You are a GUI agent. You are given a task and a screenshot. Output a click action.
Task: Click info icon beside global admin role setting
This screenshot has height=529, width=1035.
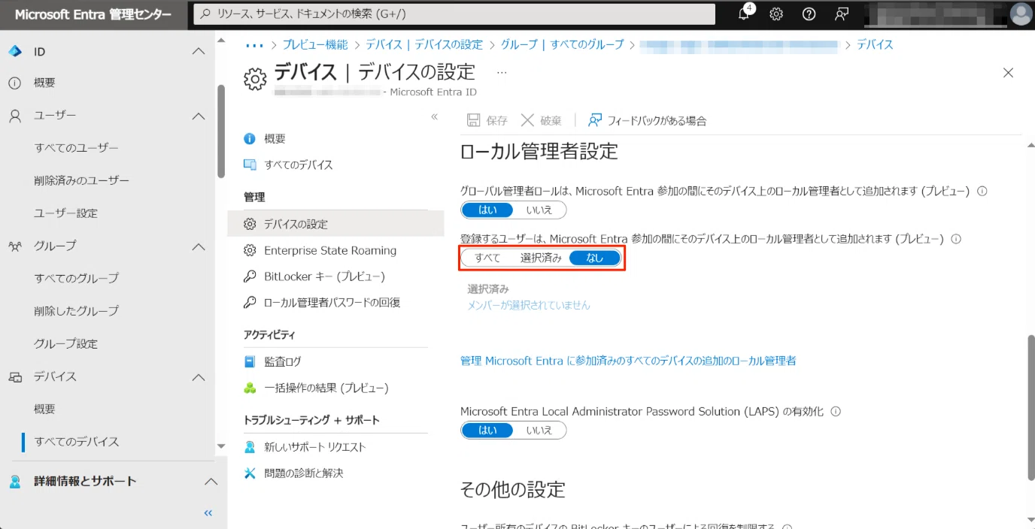pos(982,191)
